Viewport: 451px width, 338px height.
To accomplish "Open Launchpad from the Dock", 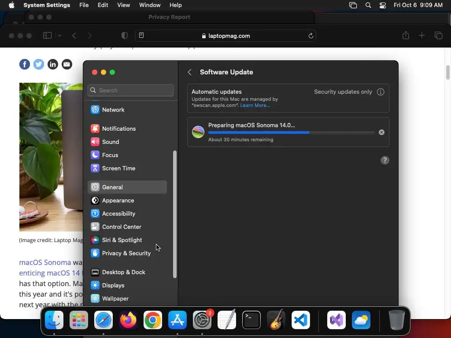I will point(79,320).
